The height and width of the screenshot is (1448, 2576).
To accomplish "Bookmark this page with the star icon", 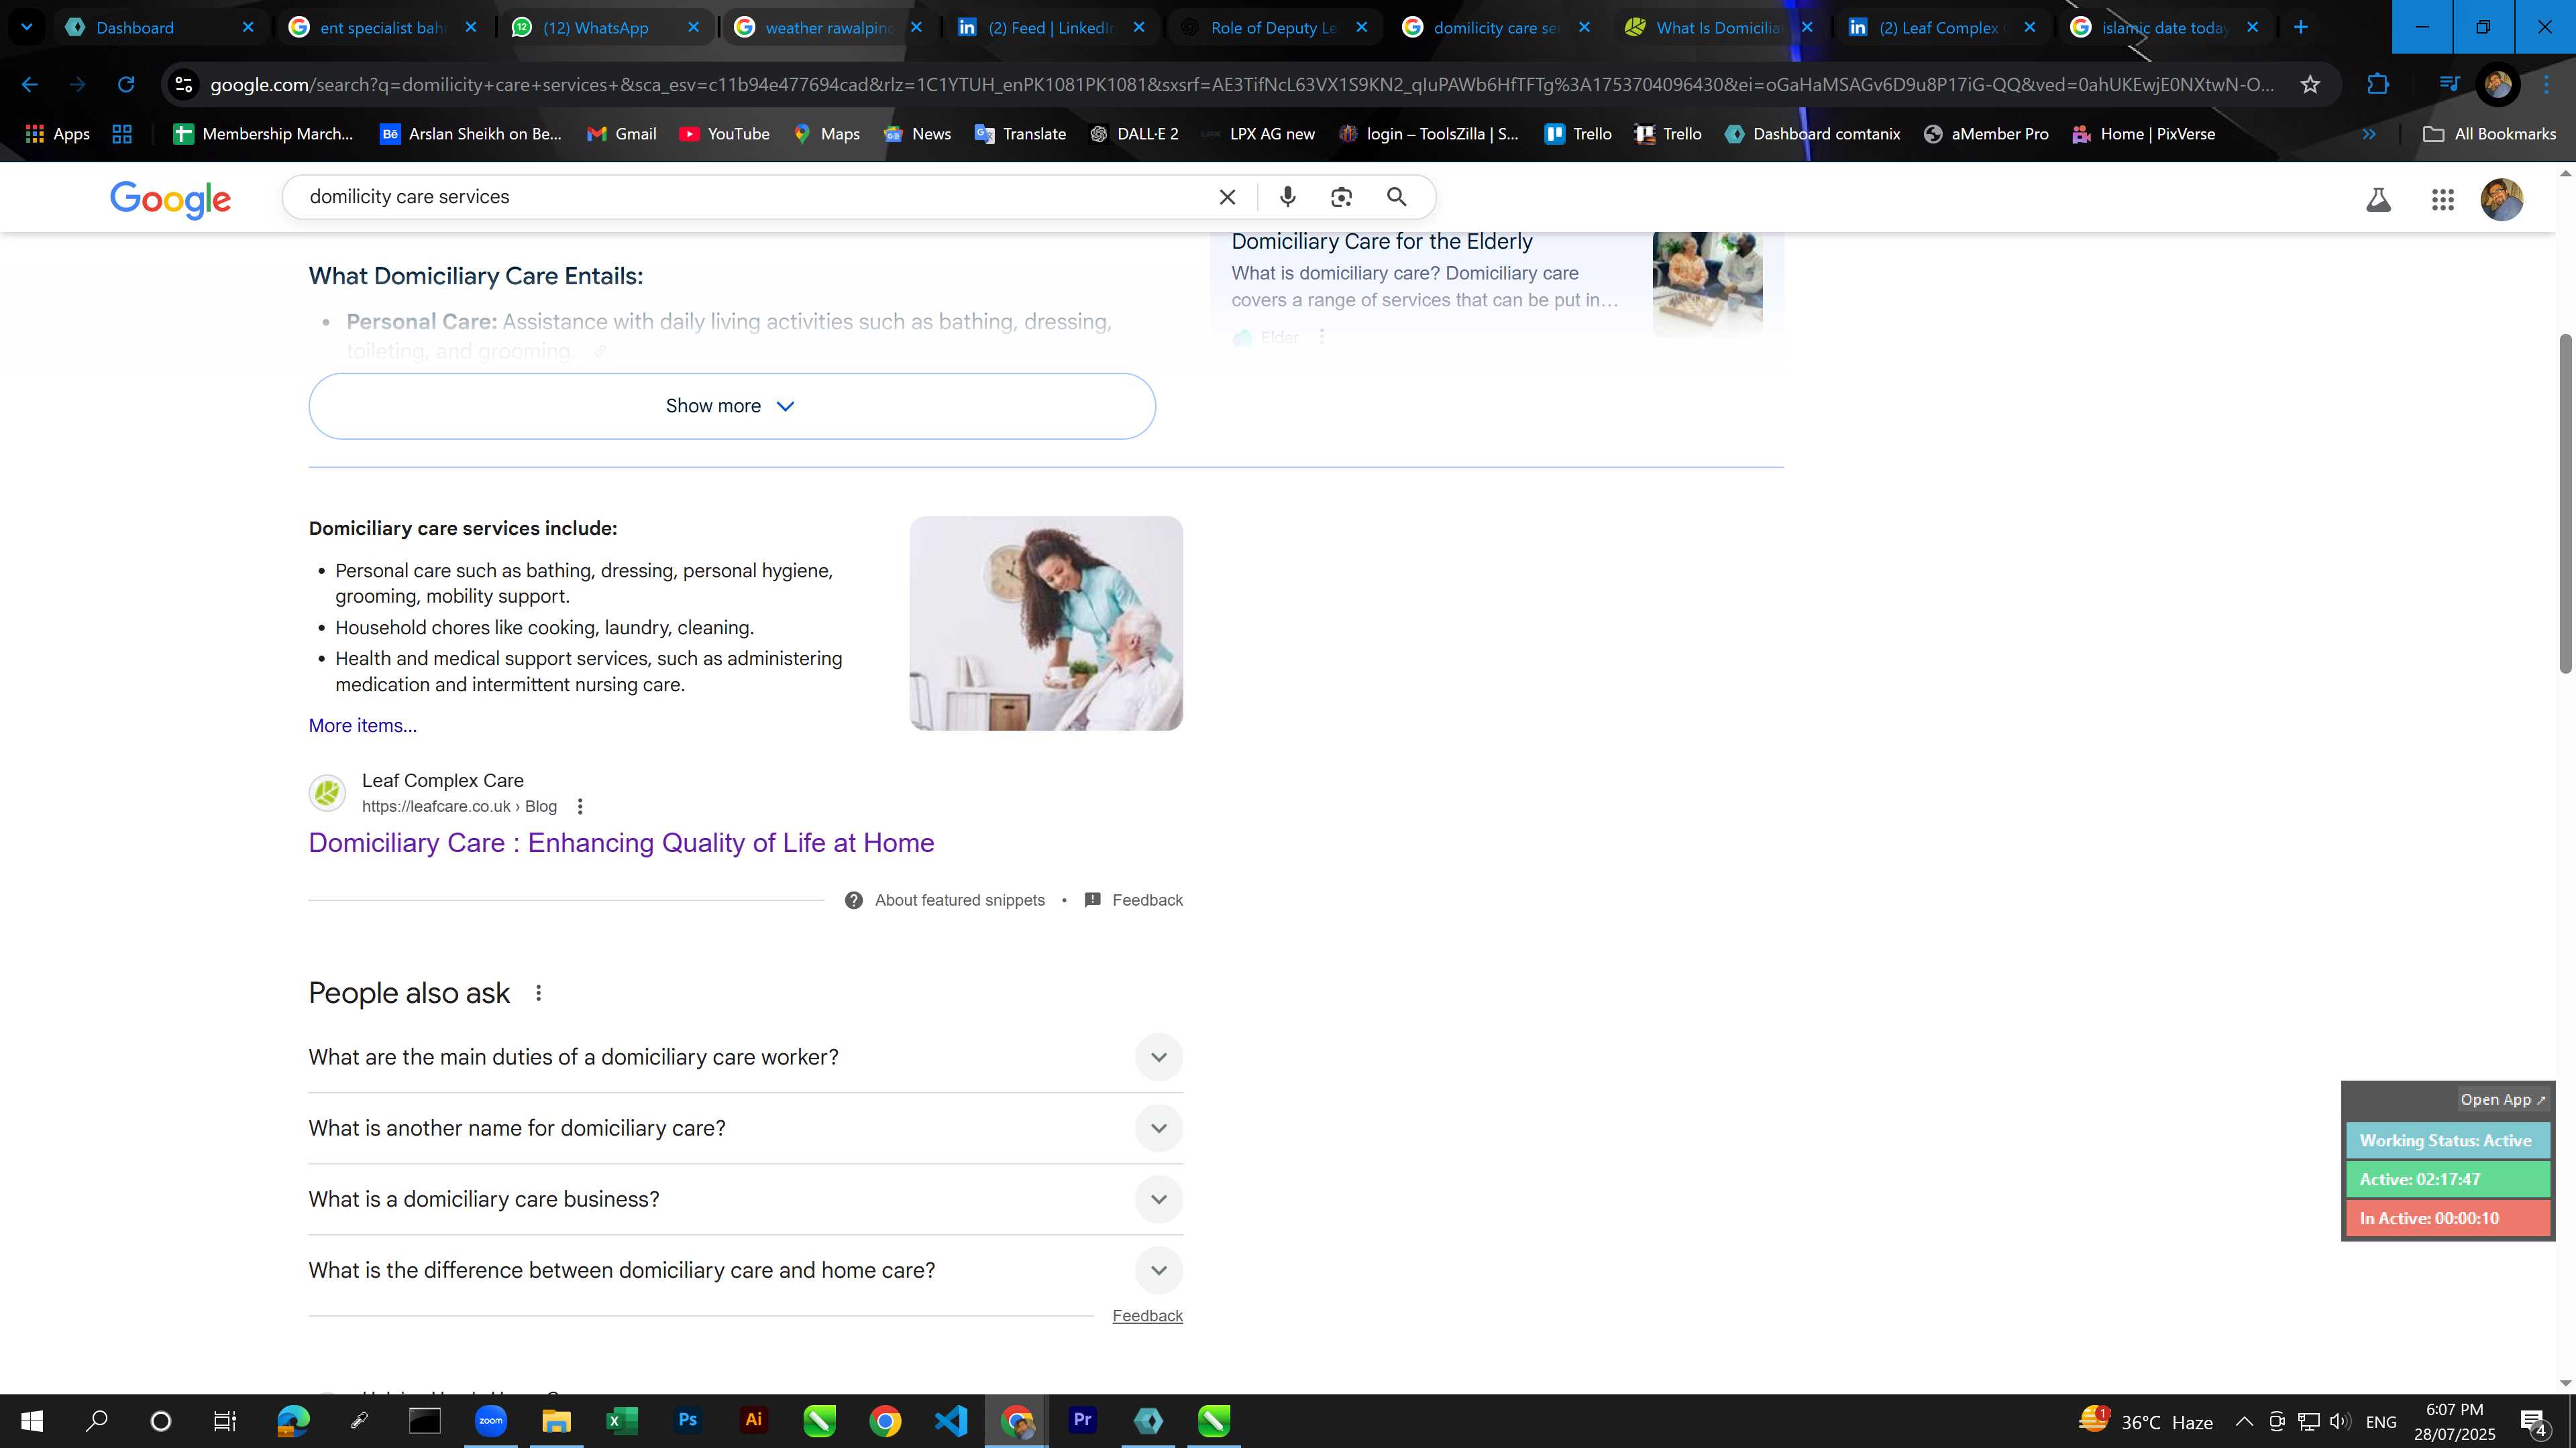I will (x=2310, y=85).
